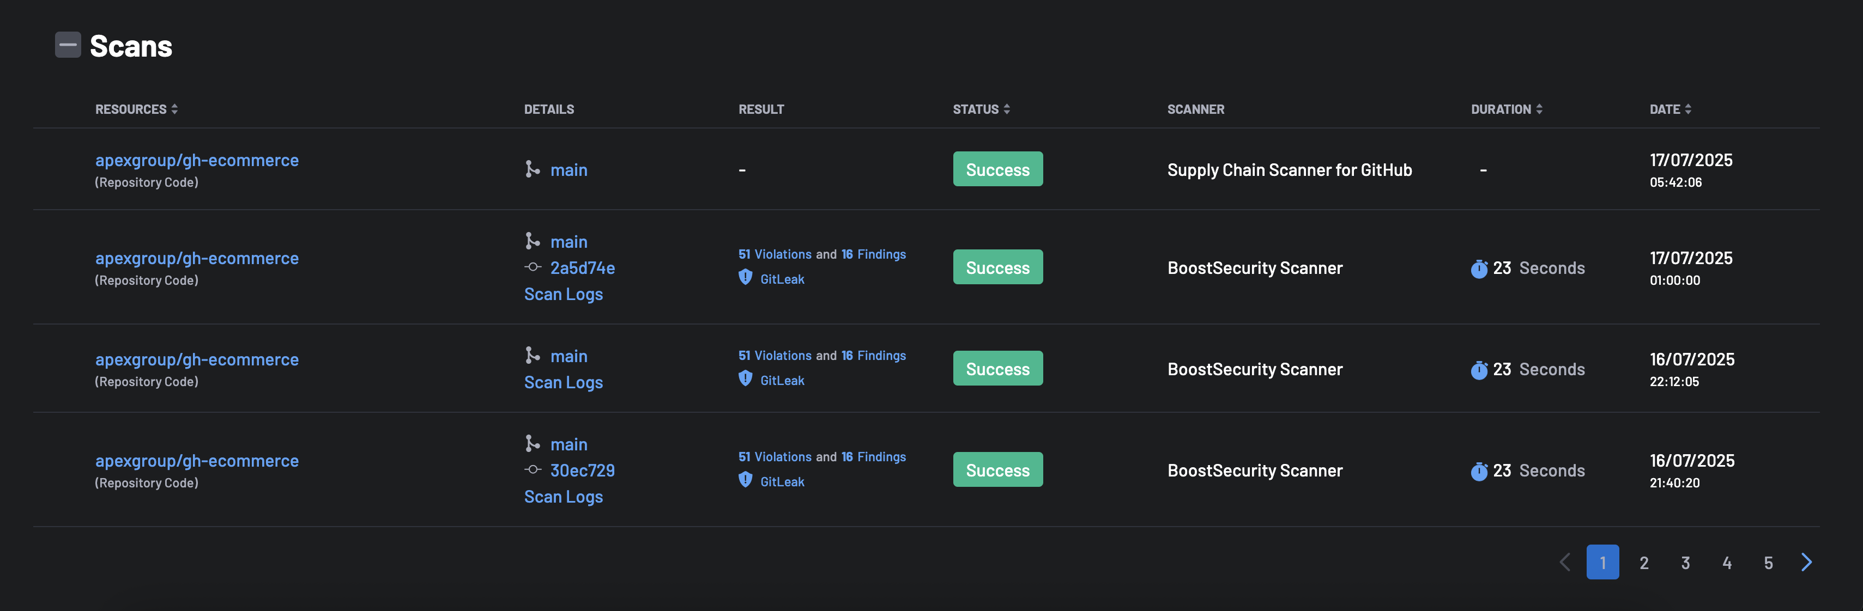
Task: Go to page 2
Action: click(1643, 563)
